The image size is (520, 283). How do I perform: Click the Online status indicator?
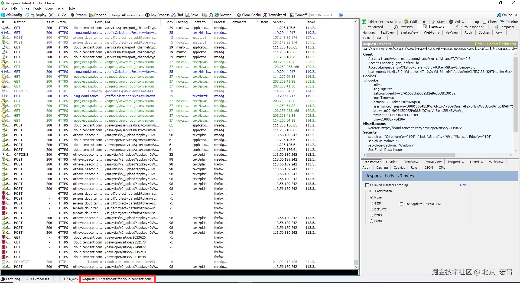coord(505,15)
